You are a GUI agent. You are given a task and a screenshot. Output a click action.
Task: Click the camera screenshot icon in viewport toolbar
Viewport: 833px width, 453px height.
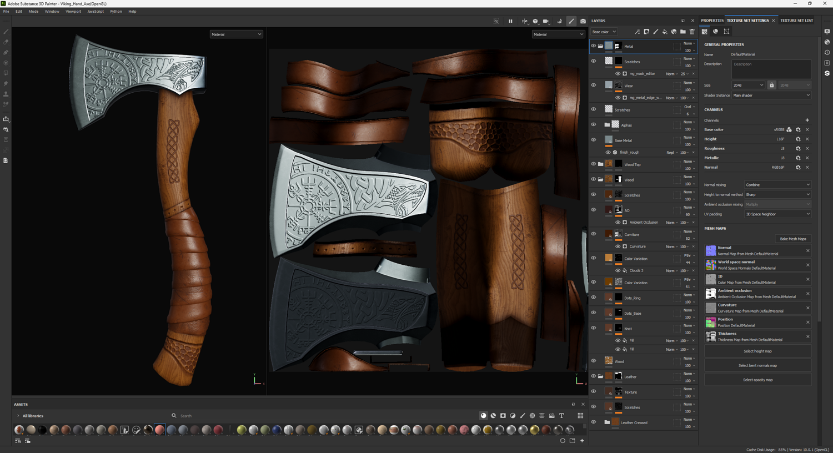[x=583, y=21]
